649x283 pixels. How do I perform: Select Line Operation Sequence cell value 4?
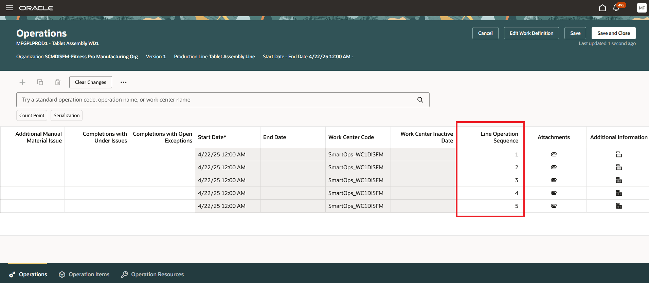pos(488,193)
